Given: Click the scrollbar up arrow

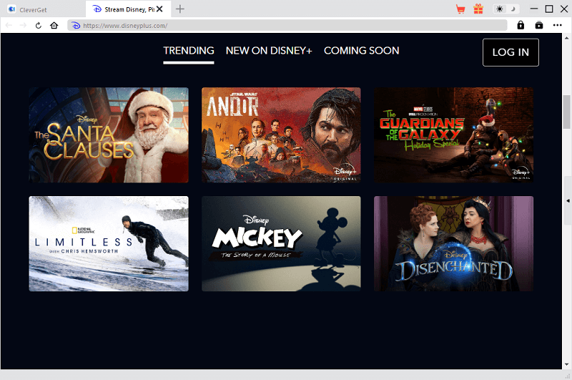Looking at the screenshot, I should click(566, 38).
